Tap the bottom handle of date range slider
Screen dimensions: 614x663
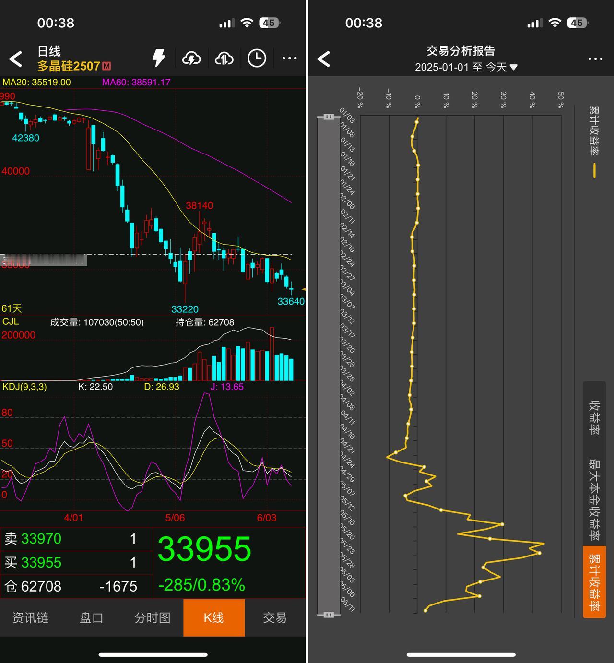pos(329,615)
